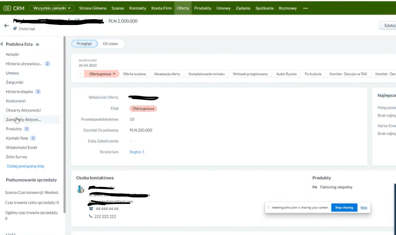Open Konkurenci related list

[x=16, y=101]
